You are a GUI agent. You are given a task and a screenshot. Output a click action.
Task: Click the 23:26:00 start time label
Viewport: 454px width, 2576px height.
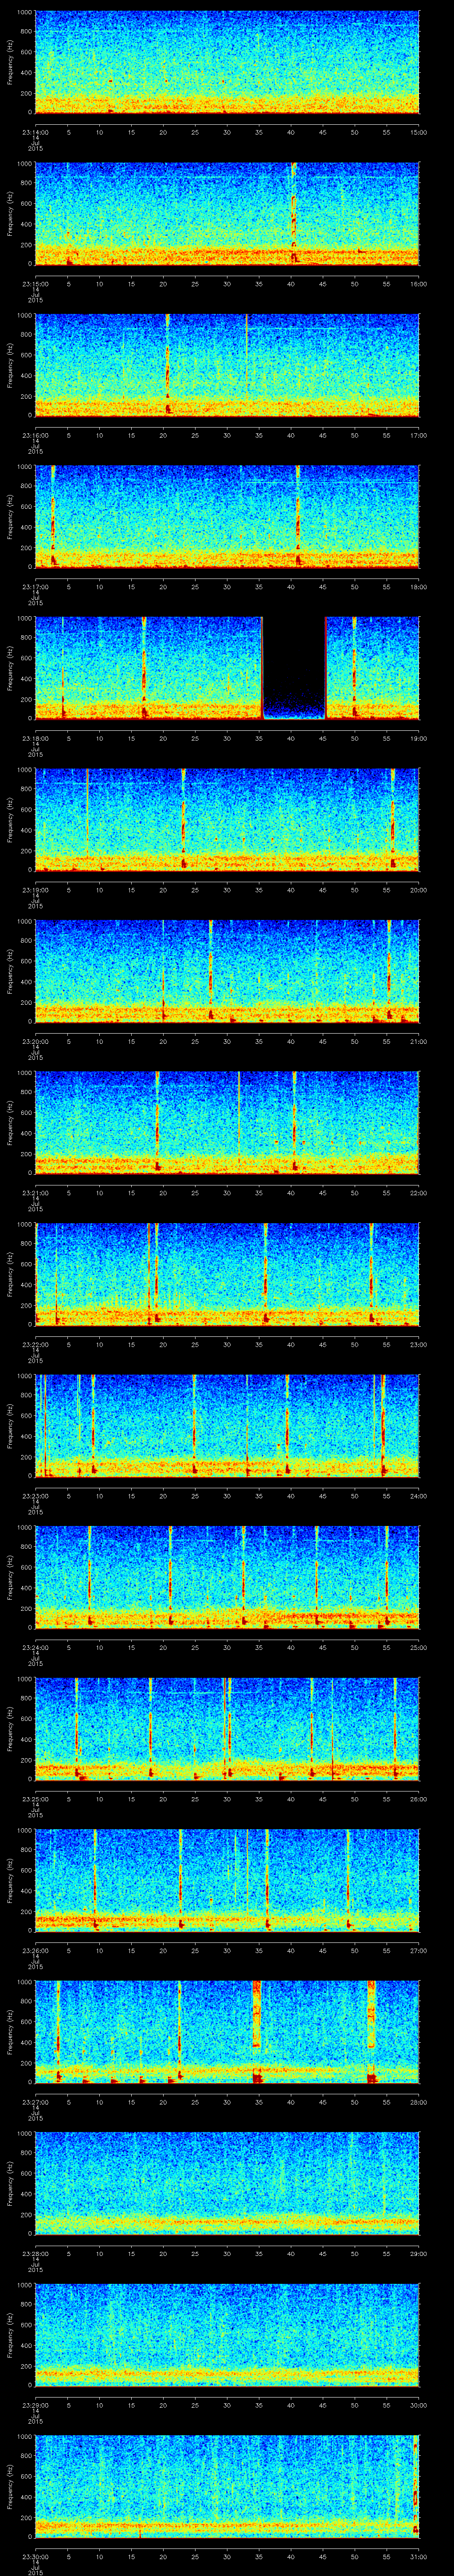tap(35, 1950)
